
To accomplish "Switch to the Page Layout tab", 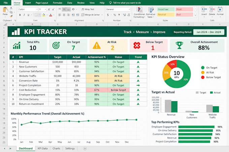I will click(42, 3).
